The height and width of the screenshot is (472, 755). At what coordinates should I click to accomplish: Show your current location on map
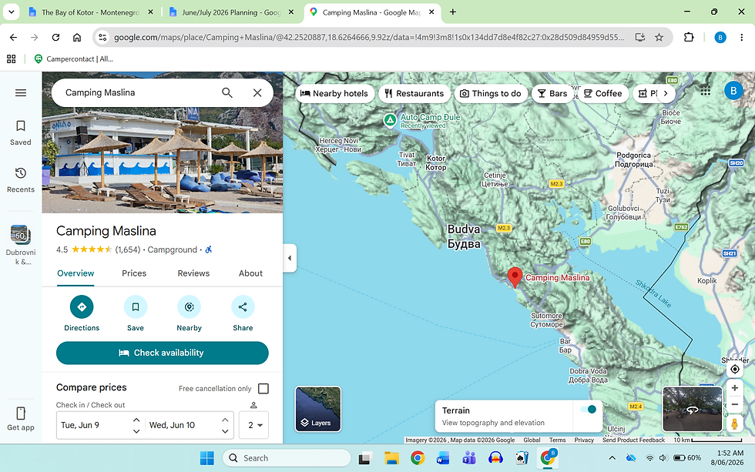point(734,369)
